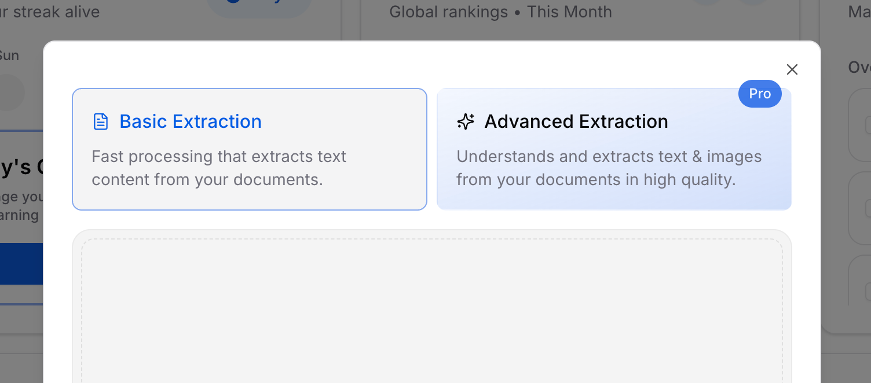
Task: Tick the first checkbox at right edge
Action: (867, 125)
